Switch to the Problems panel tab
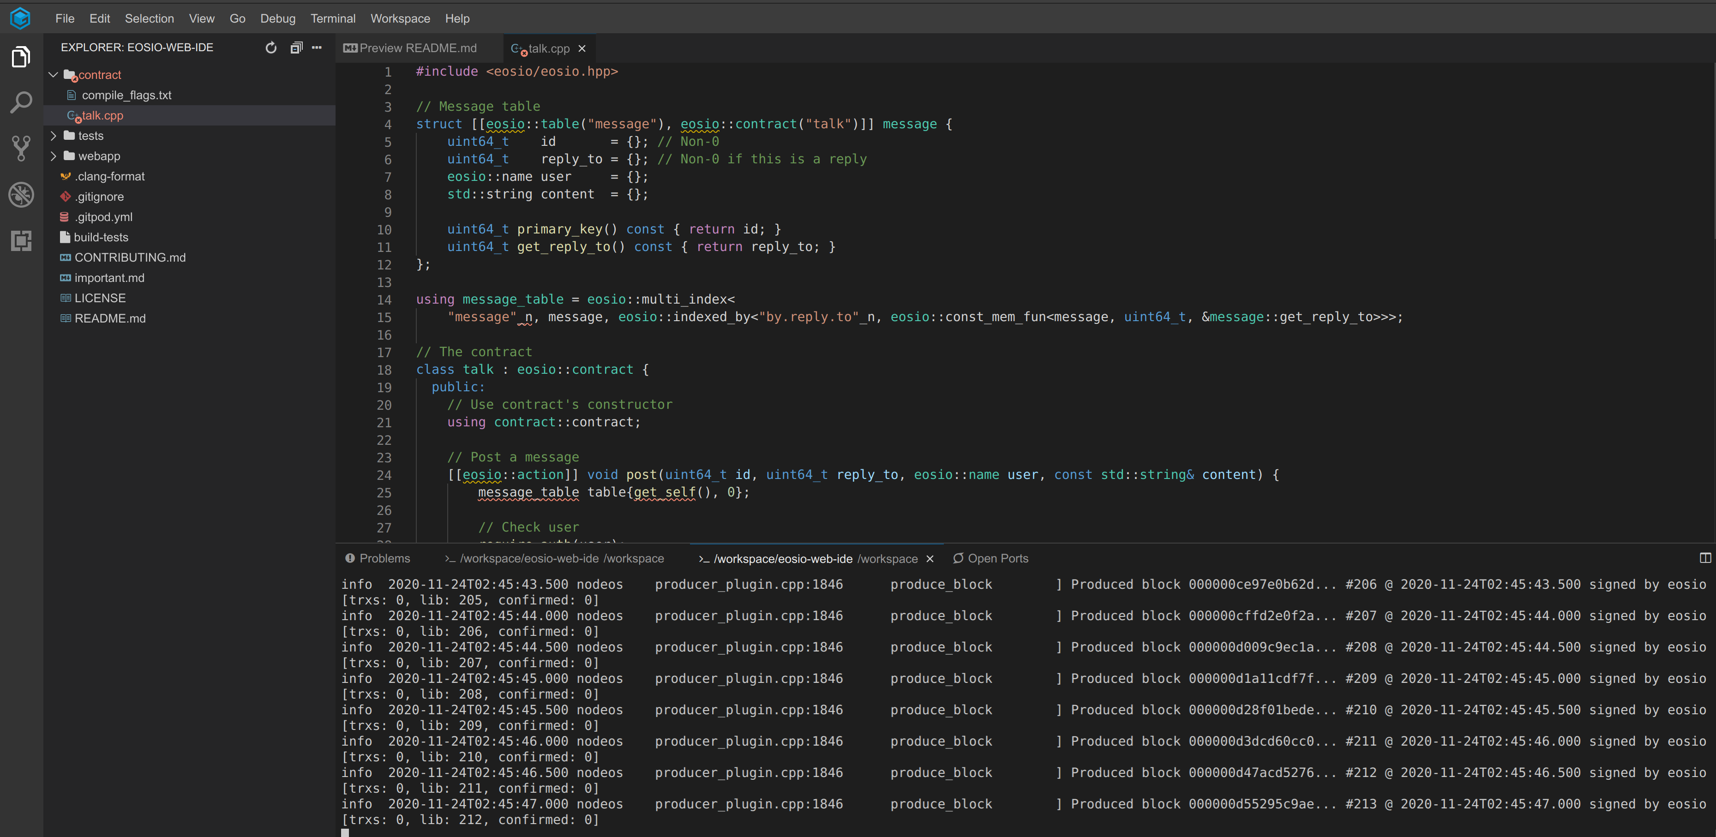1716x837 pixels. coord(378,559)
